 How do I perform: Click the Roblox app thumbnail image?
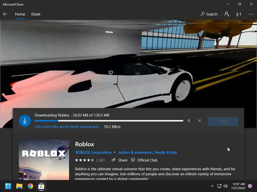(44, 160)
